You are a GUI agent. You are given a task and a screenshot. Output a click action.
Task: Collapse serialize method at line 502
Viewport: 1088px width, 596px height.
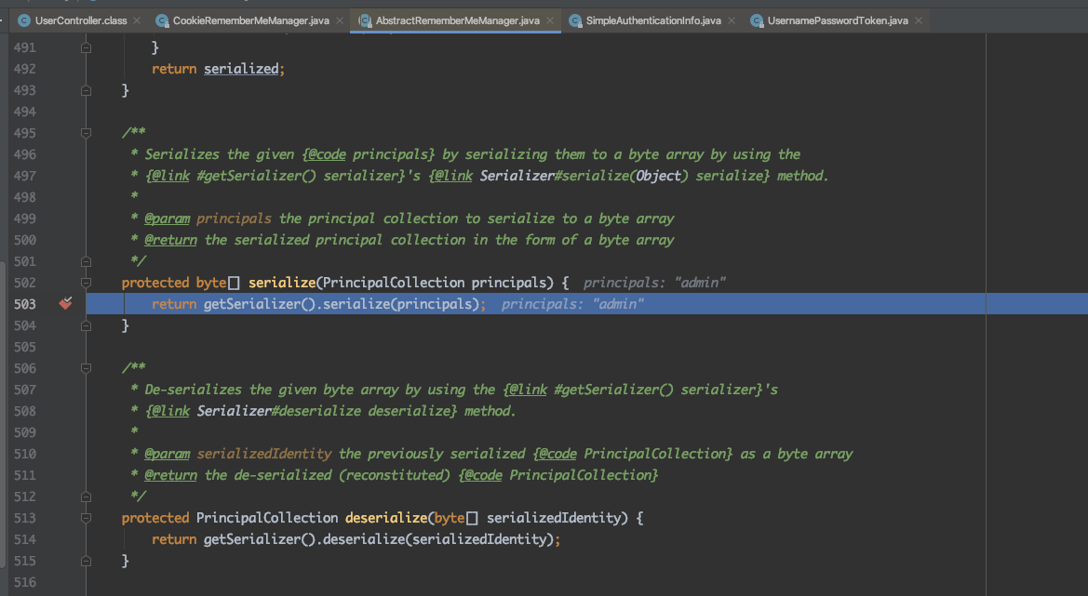click(x=86, y=283)
